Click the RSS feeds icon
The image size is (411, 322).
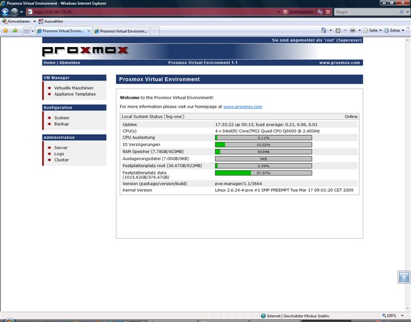pos(338,30)
